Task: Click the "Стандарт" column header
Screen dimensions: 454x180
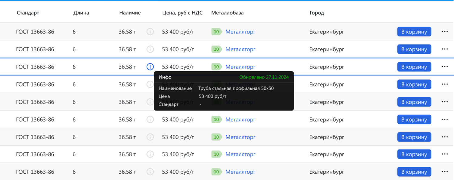Action: point(28,13)
